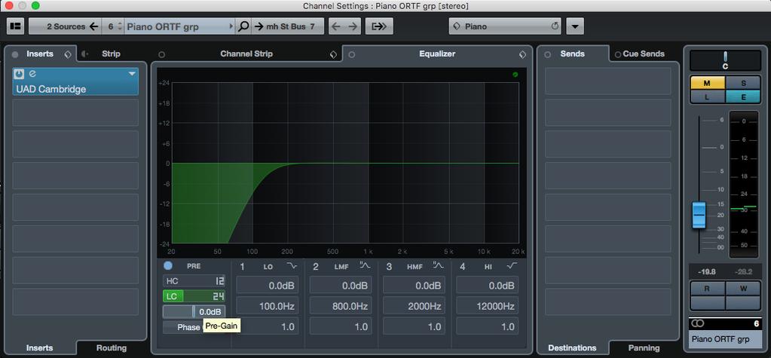Switch to the Equalizer tab
Screen dimensions: 771x358
(x=437, y=54)
